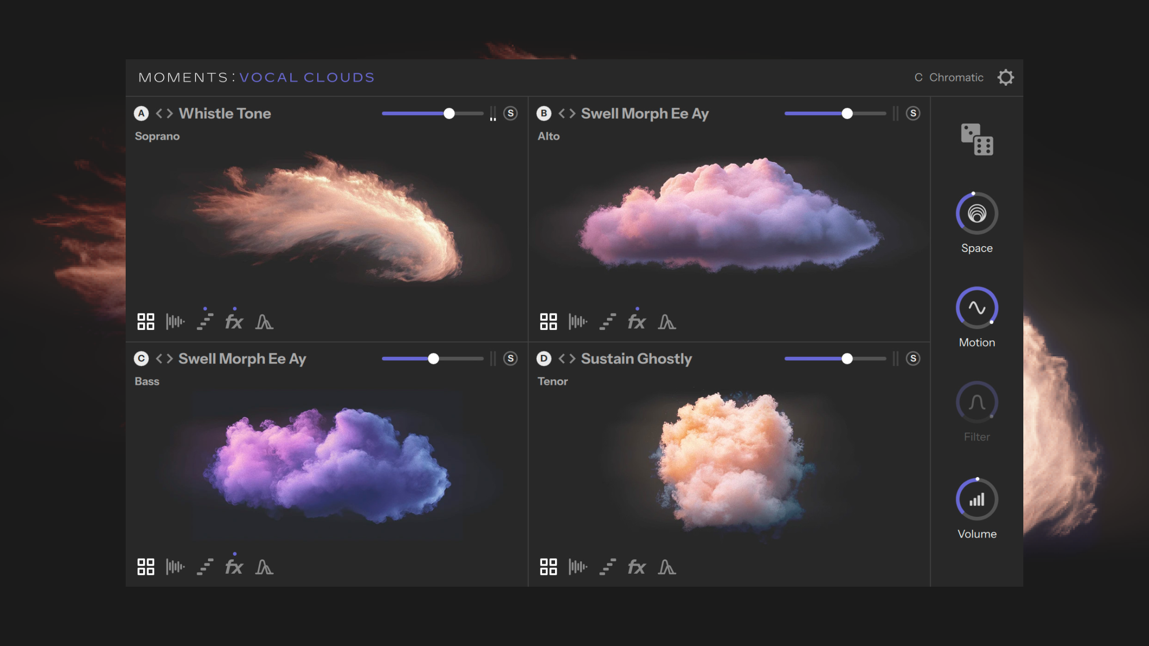The image size is (1149, 646).
Task: Open the step sequencer tab of layer C
Action: click(x=204, y=567)
